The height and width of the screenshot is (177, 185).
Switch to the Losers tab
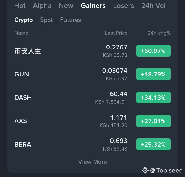click(x=123, y=6)
